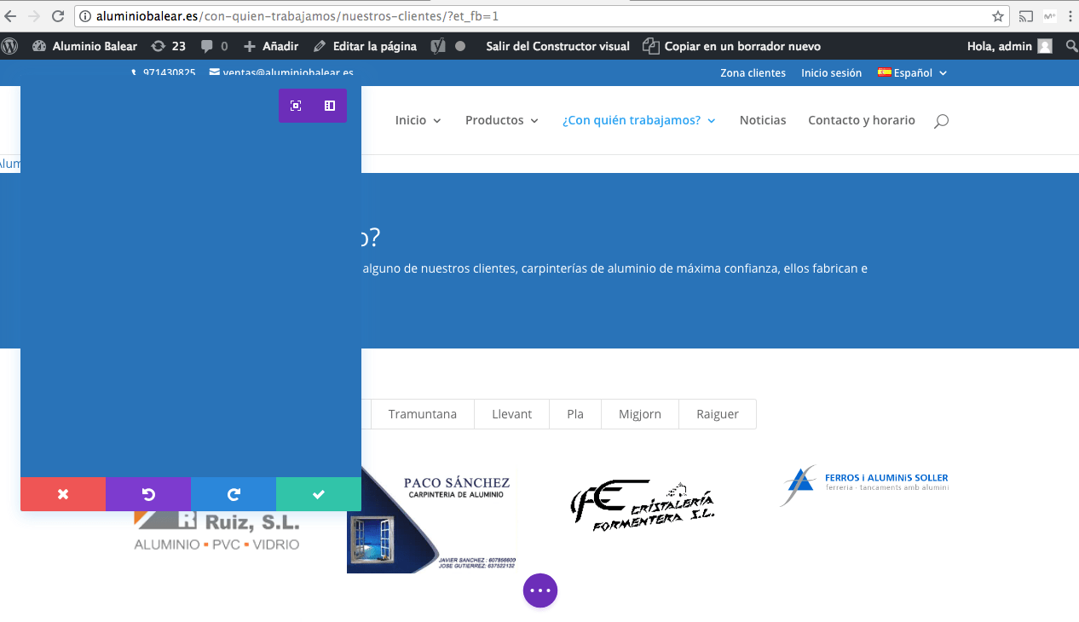Open Divi builder purple three-dots button
Viewport: 1079px width, 622px height.
[540, 590]
